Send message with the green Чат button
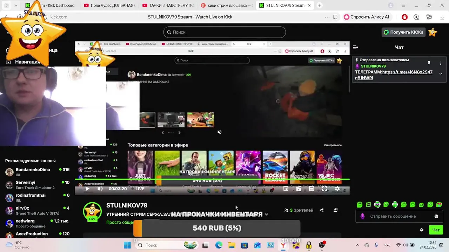The height and width of the screenshot is (252, 449). (x=436, y=230)
